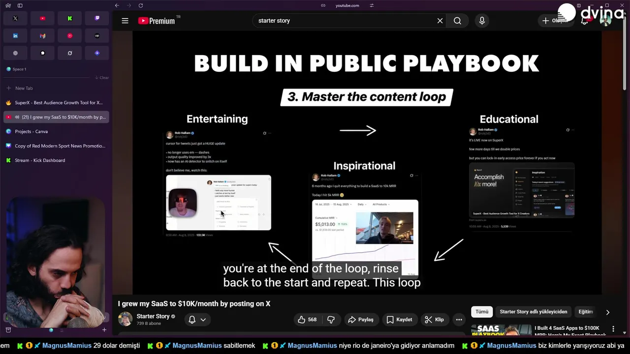Open the Space 1 switcher
The image size is (630, 354).
[x=16, y=69]
